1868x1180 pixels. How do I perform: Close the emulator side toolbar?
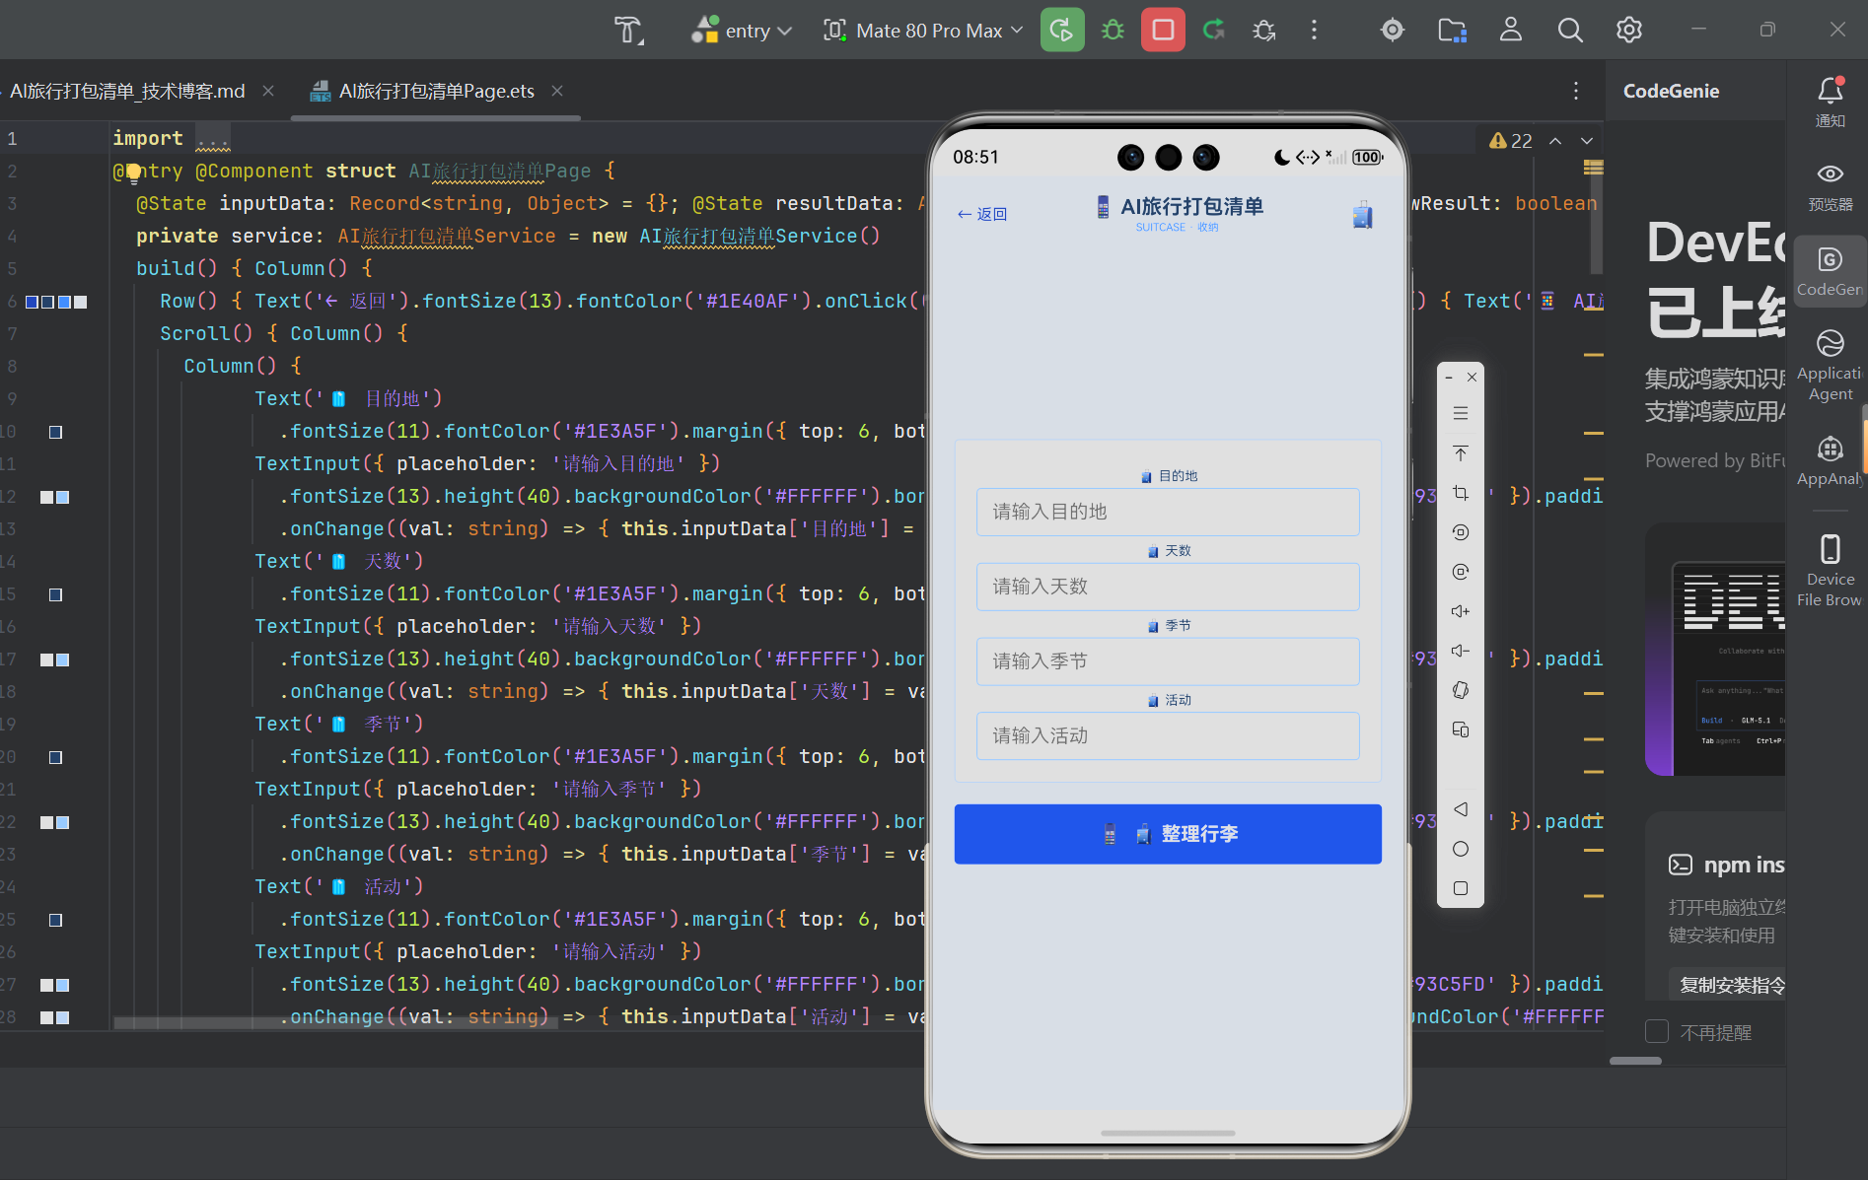click(1473, 378)
